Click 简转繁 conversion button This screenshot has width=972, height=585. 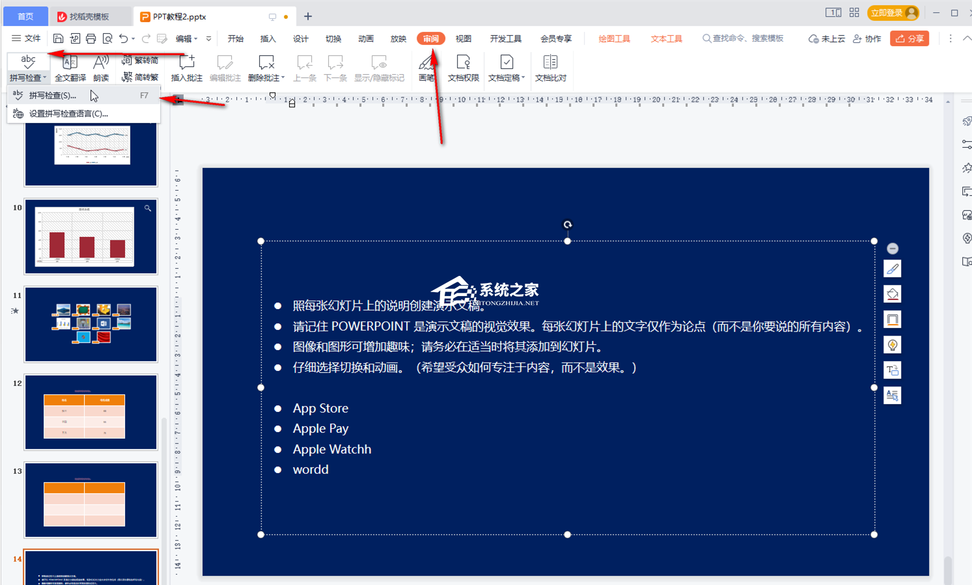coord(140,77)
